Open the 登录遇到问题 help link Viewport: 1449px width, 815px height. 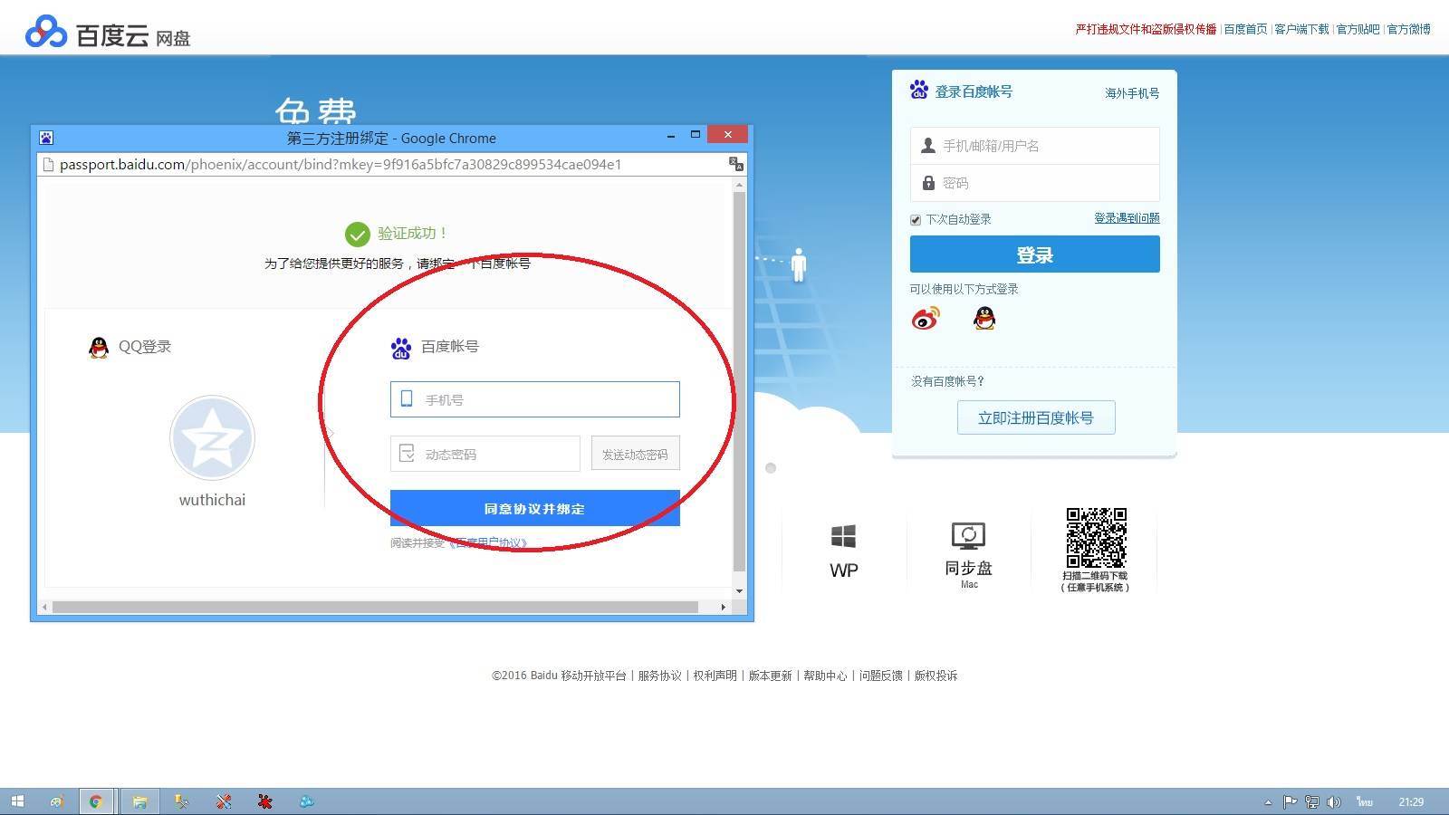point(1127,218)
